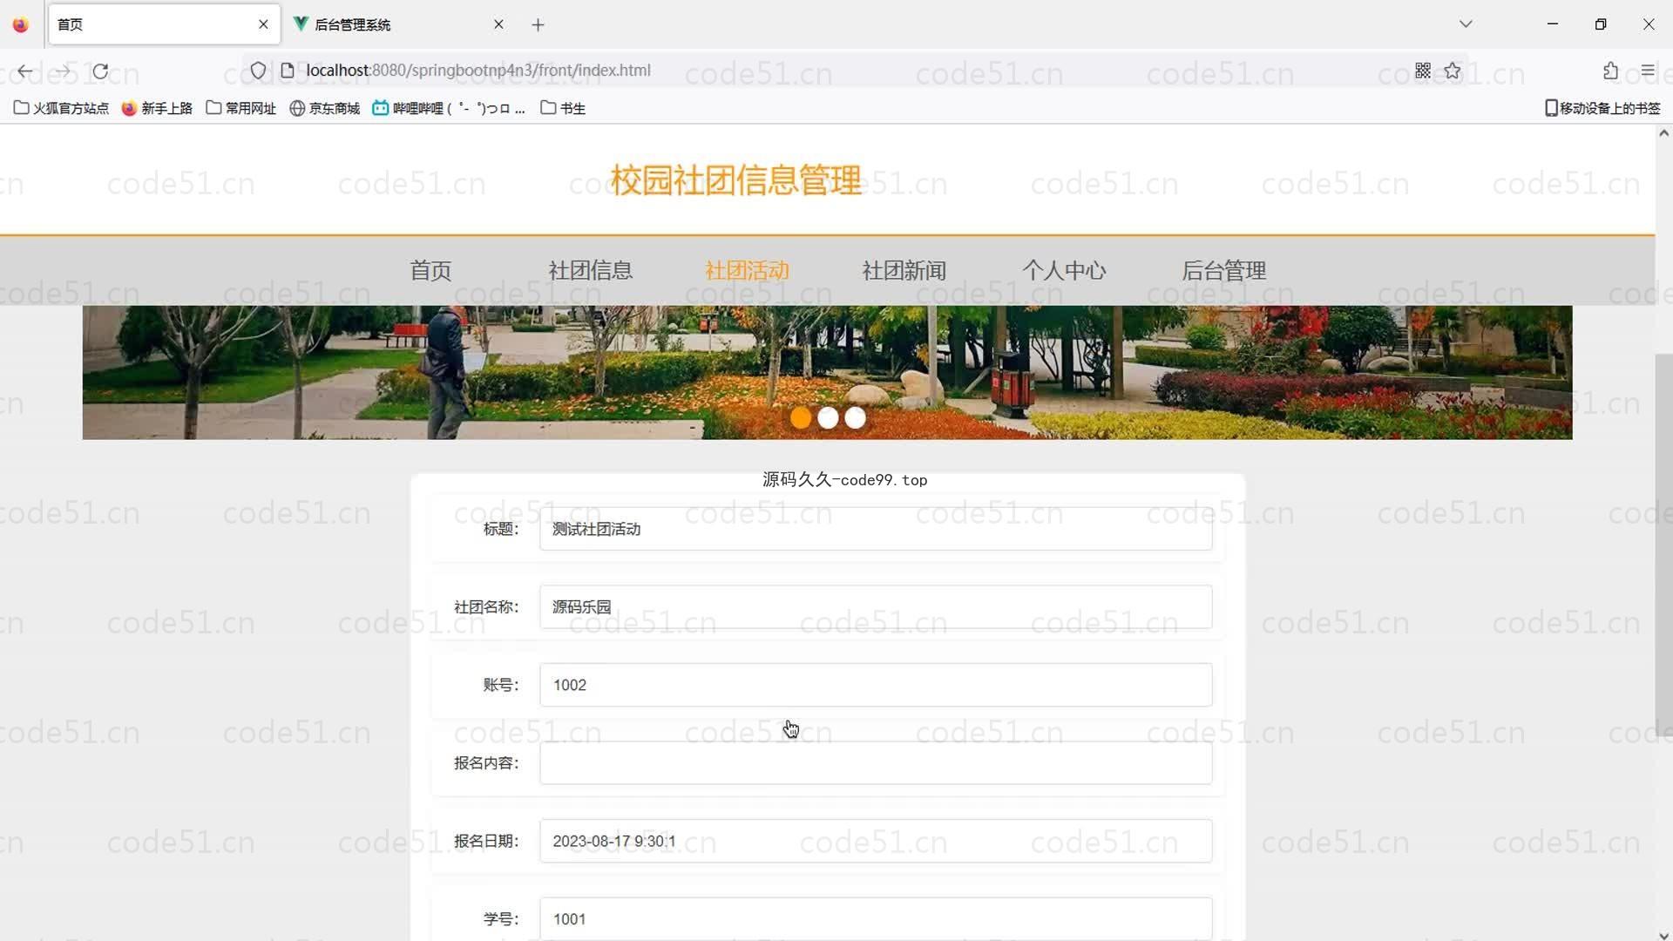The width and height of the screenshot is (1673, 941).
Task: Reload the page with the refresh icon
Action: click(x=101, y=71)
